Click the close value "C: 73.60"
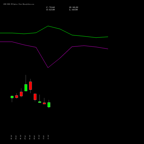144x144 pixels. pos(50,7)
